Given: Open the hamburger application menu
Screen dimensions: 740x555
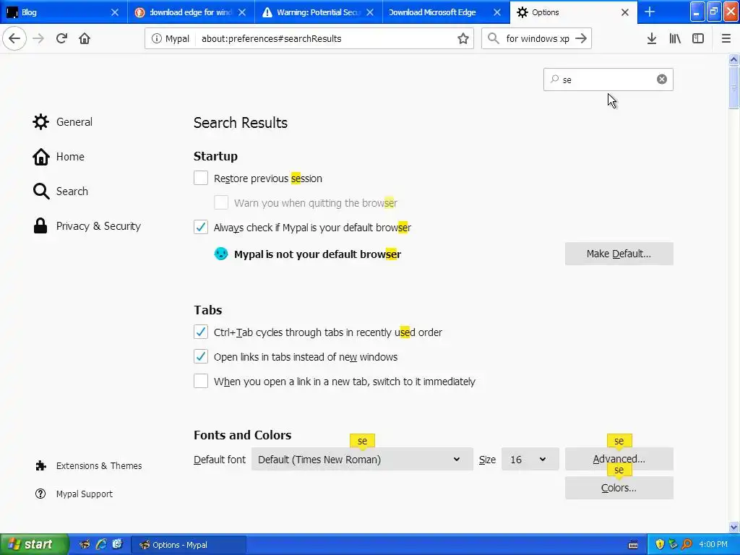Looking at the screenshot, I should tap(726, 39).
